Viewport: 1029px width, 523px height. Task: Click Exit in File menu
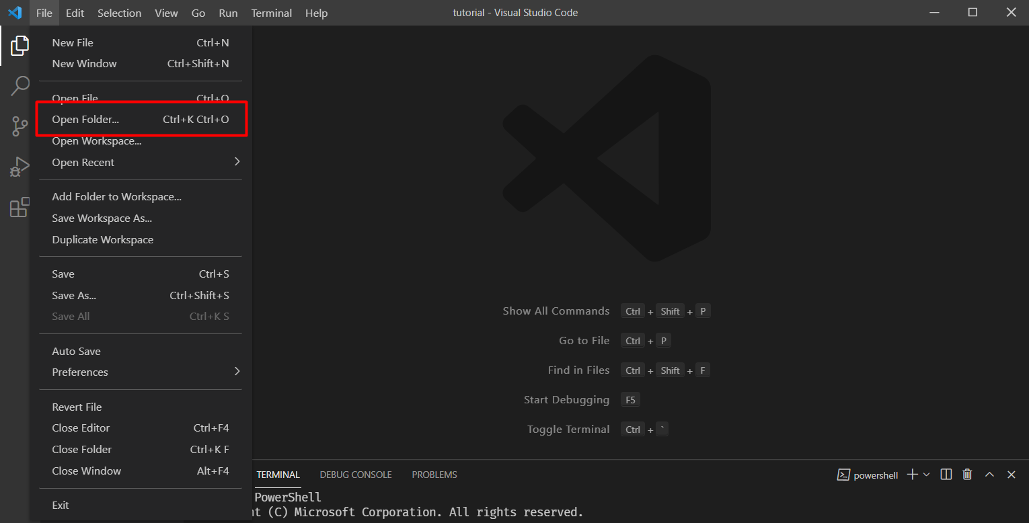click(141, 506)
